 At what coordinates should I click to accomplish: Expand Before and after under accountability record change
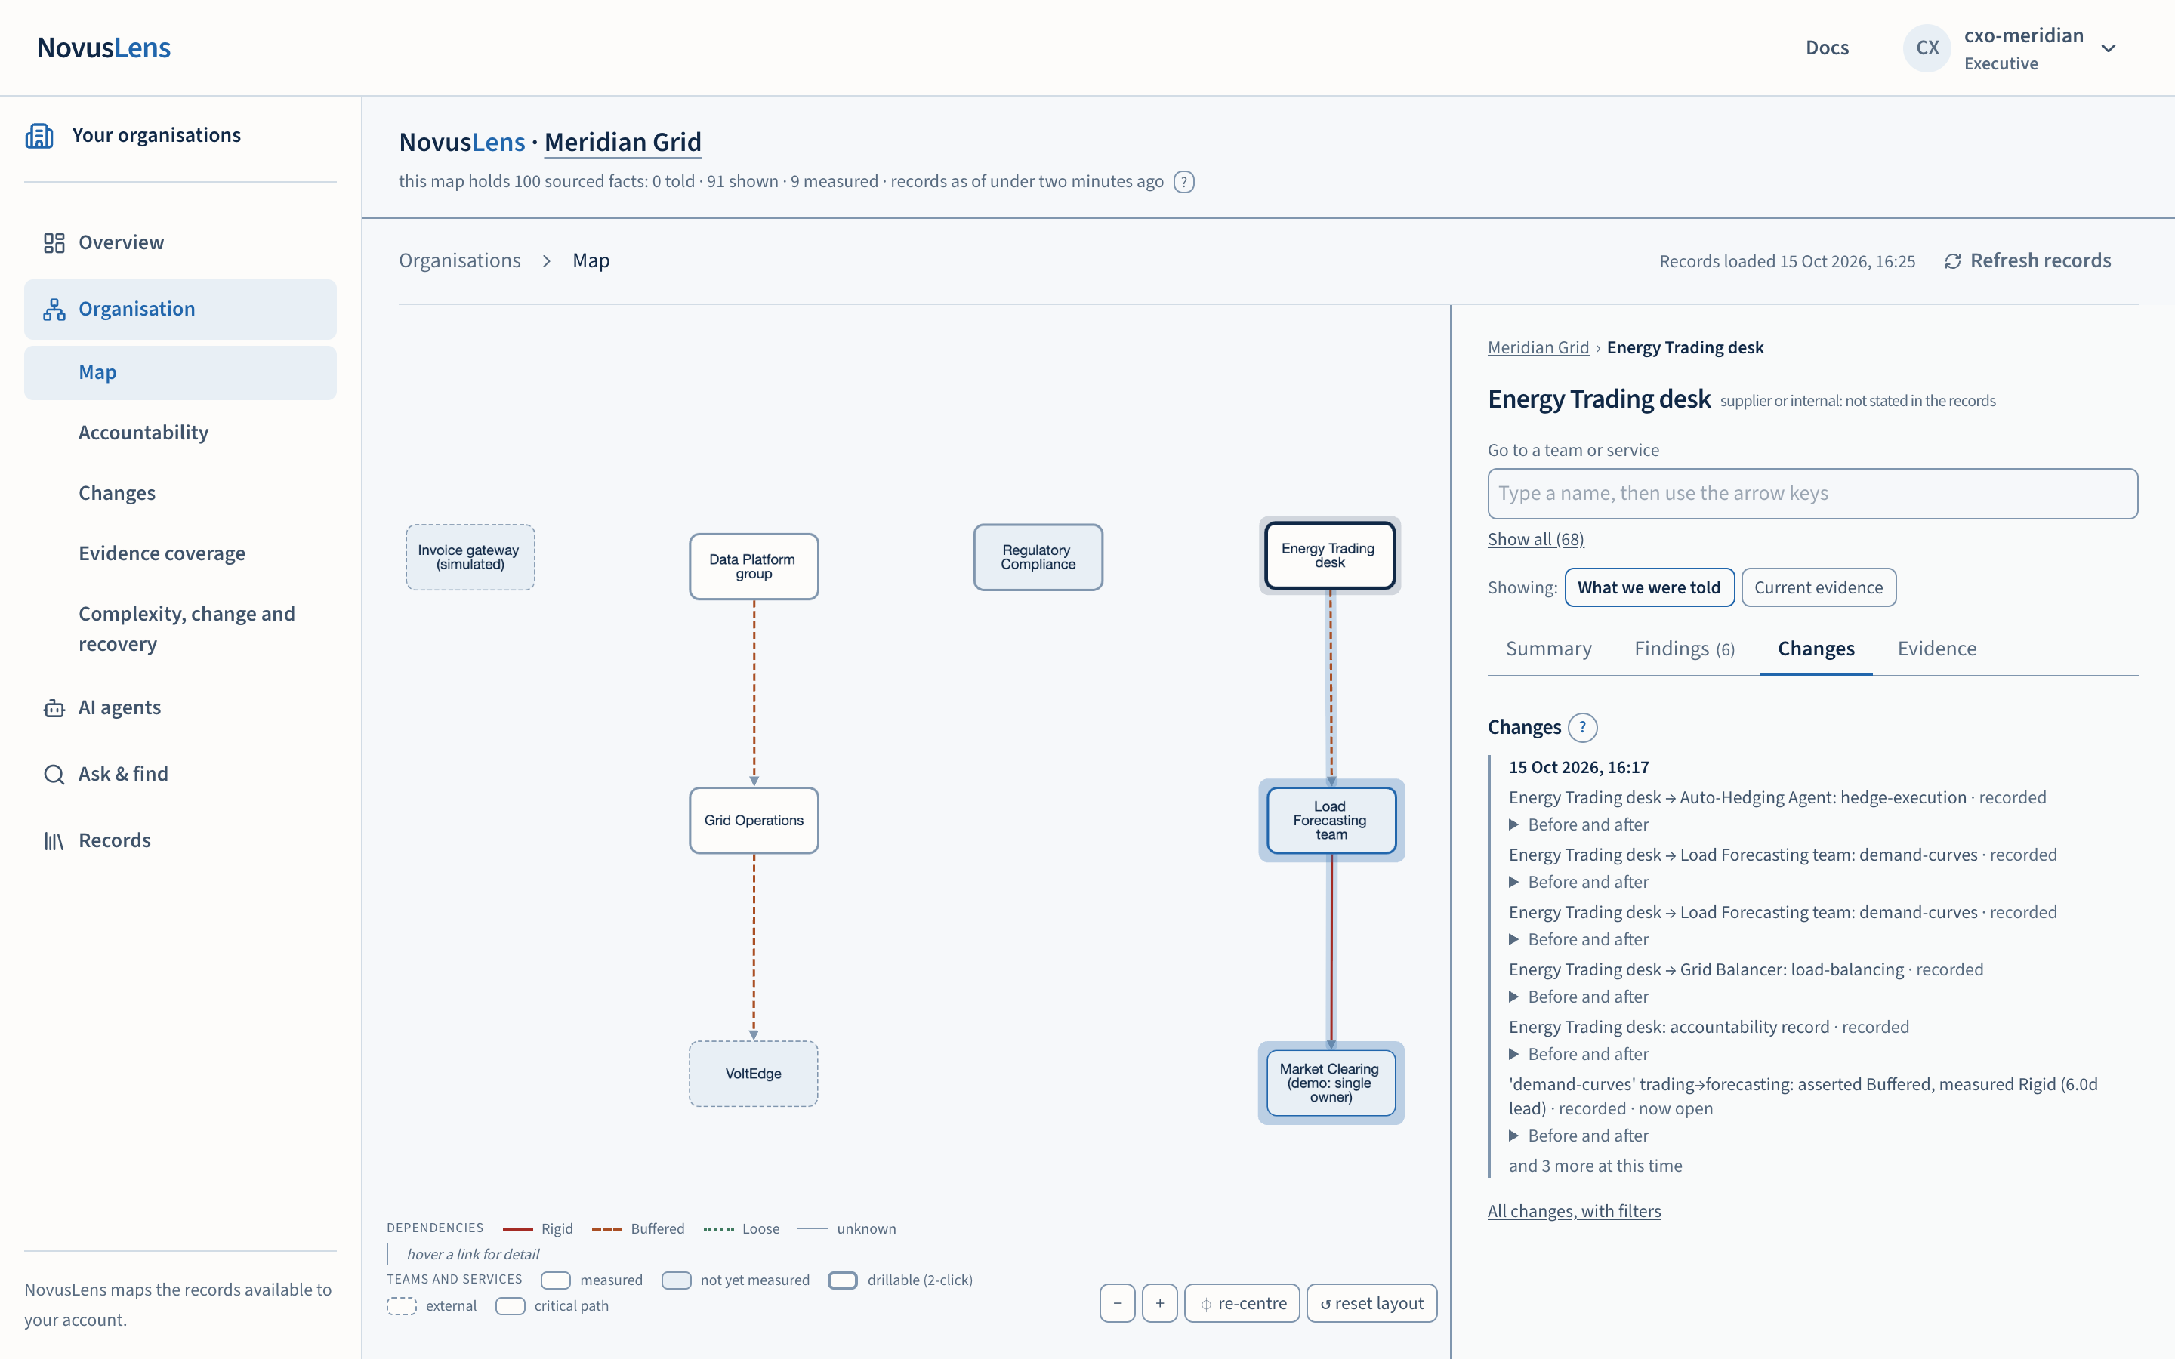pos(1579,1054)
